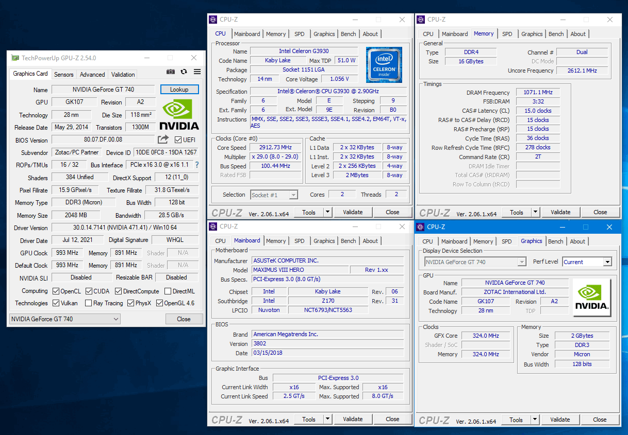
Task: Click the BIOS Version text field
Action: coord(103,140)
